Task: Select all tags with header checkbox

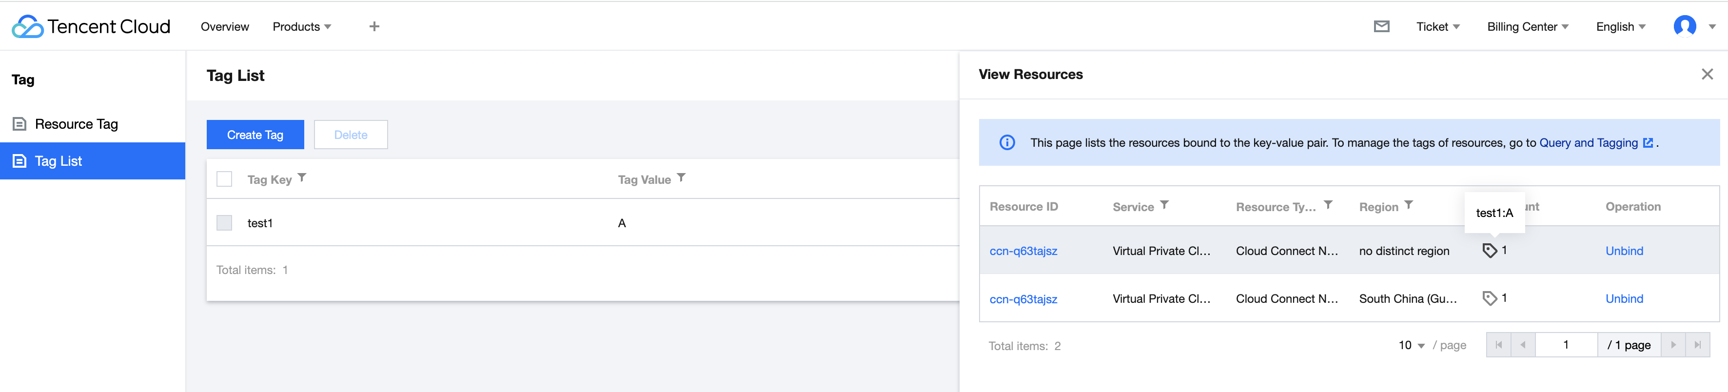Action: coord(224,179)
